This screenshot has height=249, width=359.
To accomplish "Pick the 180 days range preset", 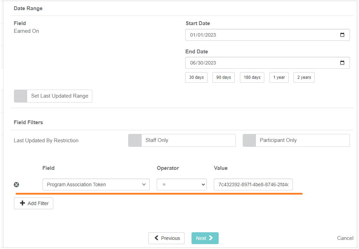I will click(x=252, y=77).
